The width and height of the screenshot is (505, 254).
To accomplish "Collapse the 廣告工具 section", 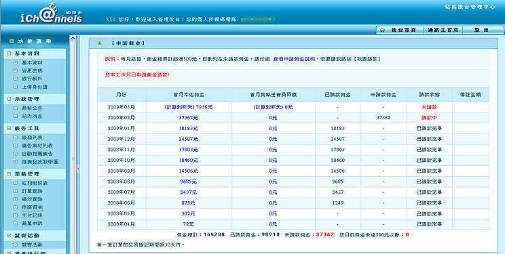I will click(x=9, y=128).
